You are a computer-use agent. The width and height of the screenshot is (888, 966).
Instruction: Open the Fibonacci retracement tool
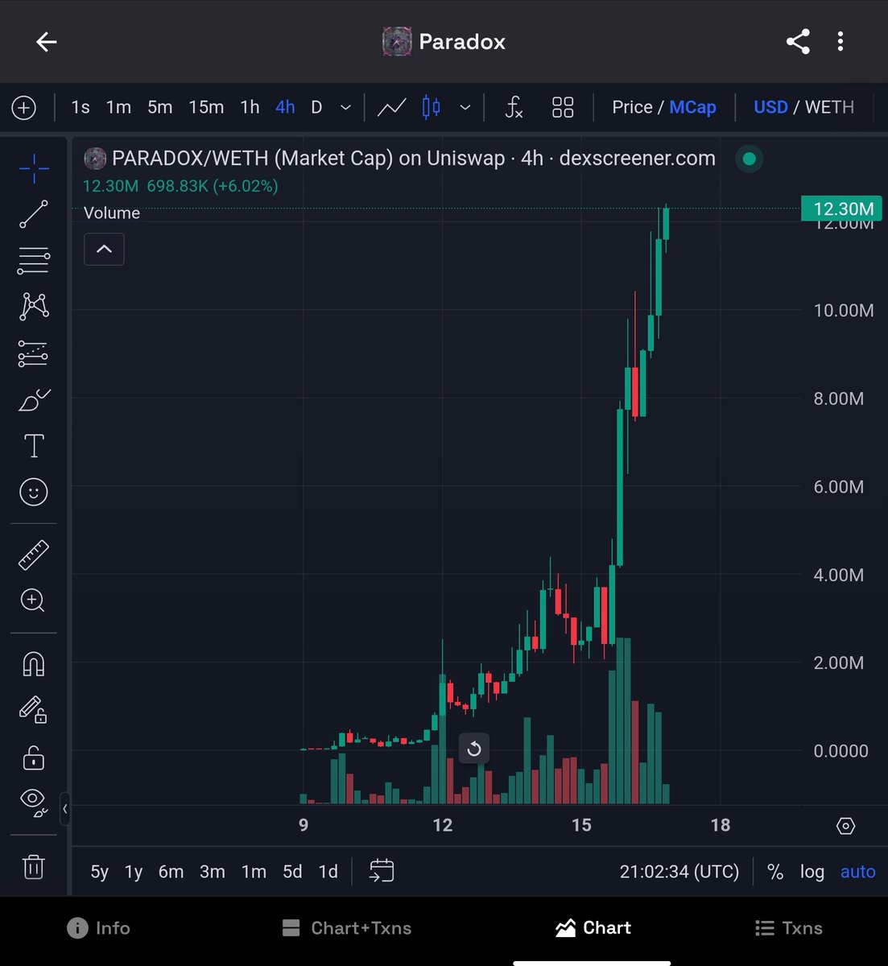point(34,260)
